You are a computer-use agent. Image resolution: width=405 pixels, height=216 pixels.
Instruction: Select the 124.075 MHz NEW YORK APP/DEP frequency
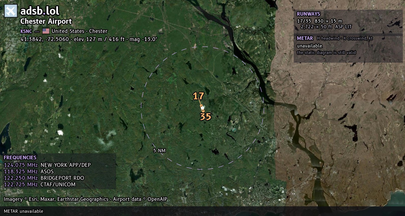click(x=47, y=165)
